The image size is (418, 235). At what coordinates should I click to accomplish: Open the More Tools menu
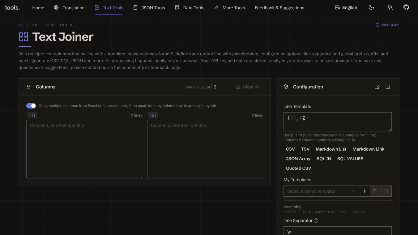[x=230, y=8]
